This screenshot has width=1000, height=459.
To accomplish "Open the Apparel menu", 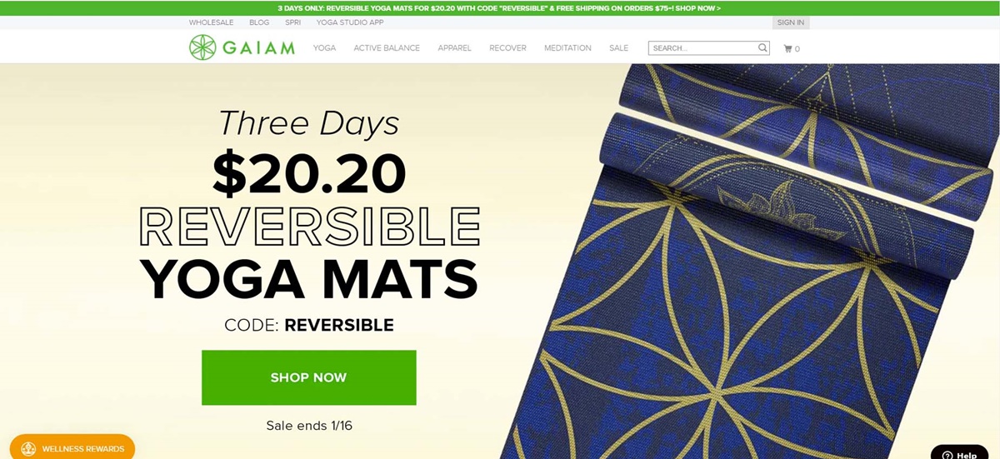I will coord(454,48).
